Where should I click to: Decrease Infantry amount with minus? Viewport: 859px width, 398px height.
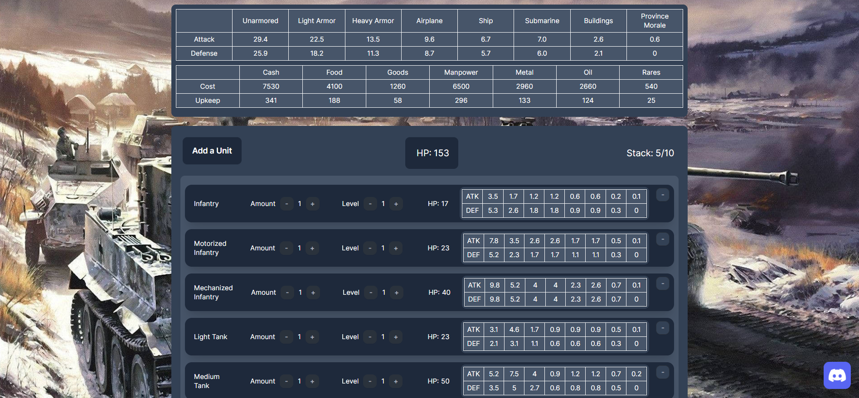[286, 204]
